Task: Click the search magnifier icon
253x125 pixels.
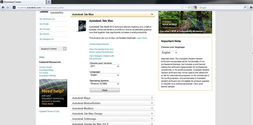Action: point(245,7)
